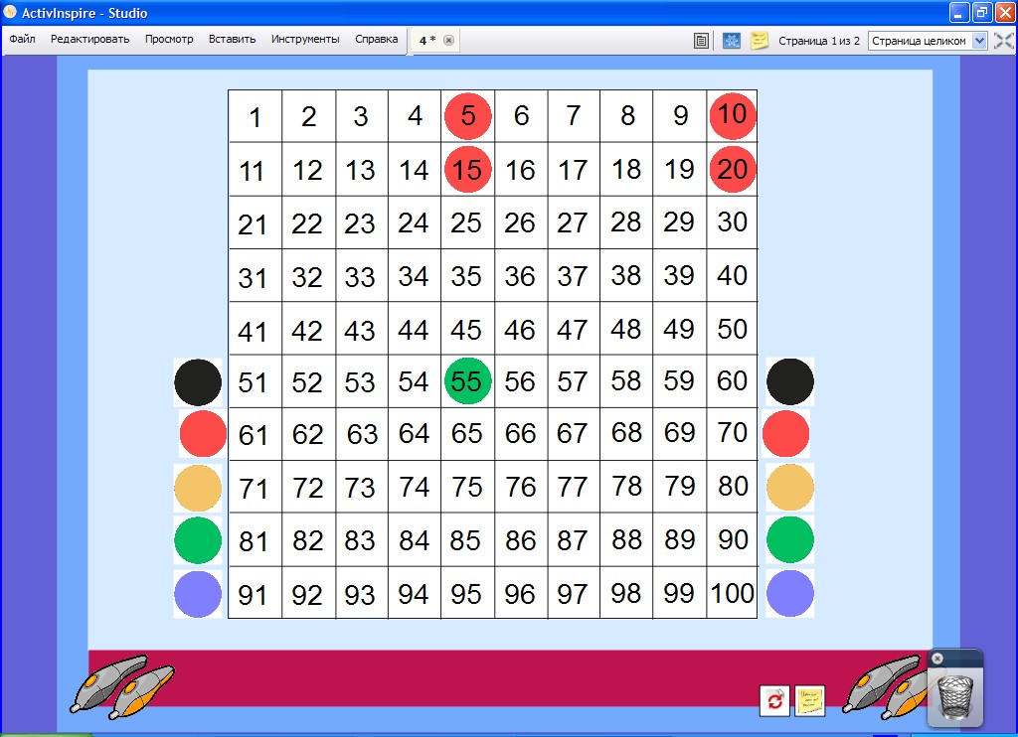The width and height of the screenshot is (1018, 737).
Task: Close the trash bin floating panel
Action: tap(936, 659)
